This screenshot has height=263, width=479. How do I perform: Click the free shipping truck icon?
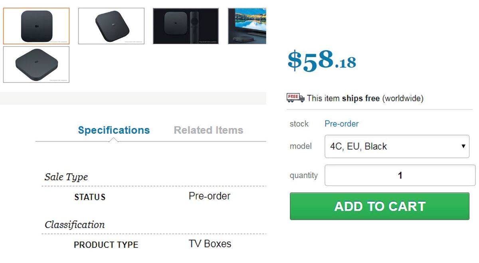pyautogui.click(x=295, y=97)
